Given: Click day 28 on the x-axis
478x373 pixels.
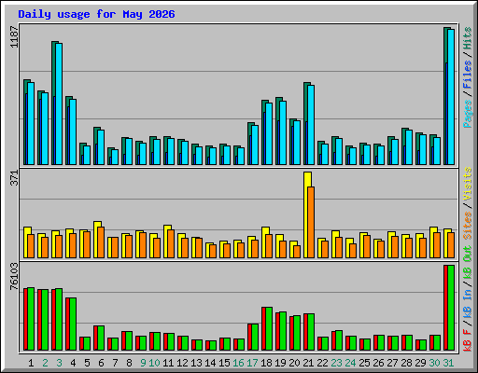Looking at the screenshot, I should (406, 363).
